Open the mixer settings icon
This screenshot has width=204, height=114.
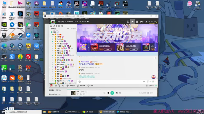coord(63,86)
